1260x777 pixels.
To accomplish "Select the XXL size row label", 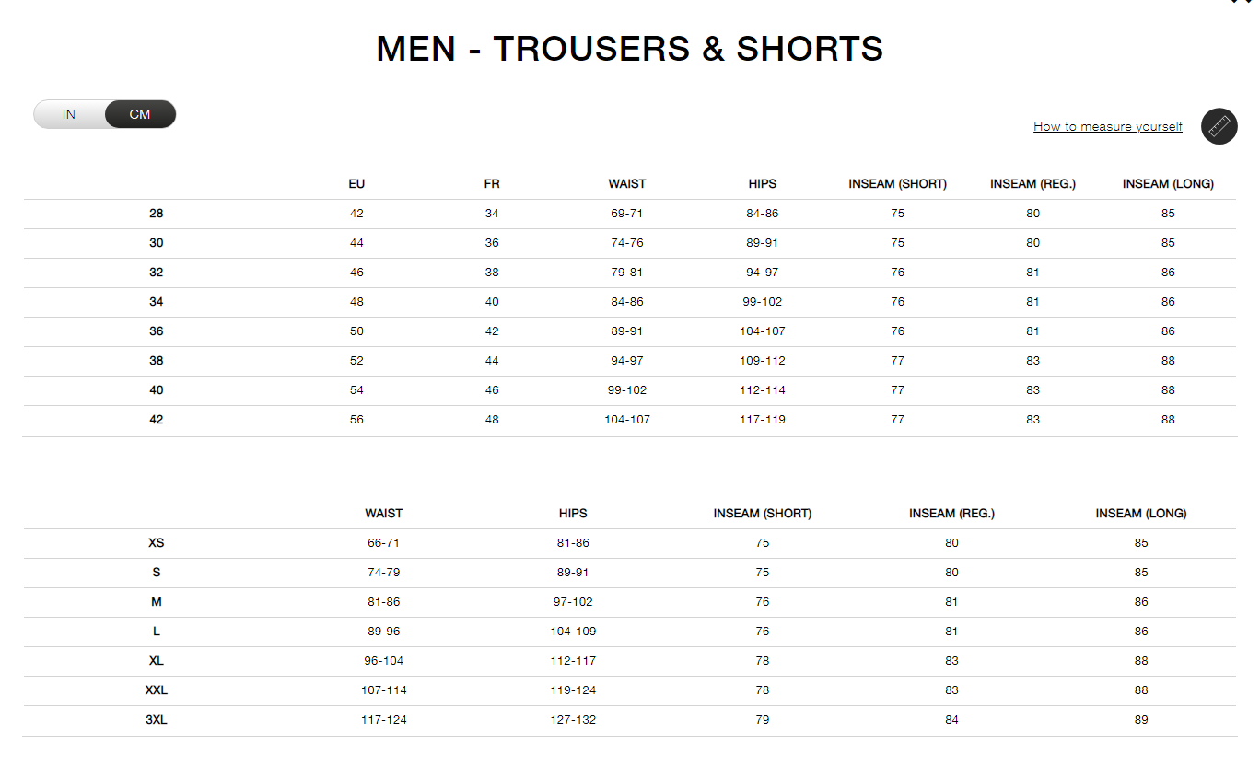I will (x=157, y=690).
